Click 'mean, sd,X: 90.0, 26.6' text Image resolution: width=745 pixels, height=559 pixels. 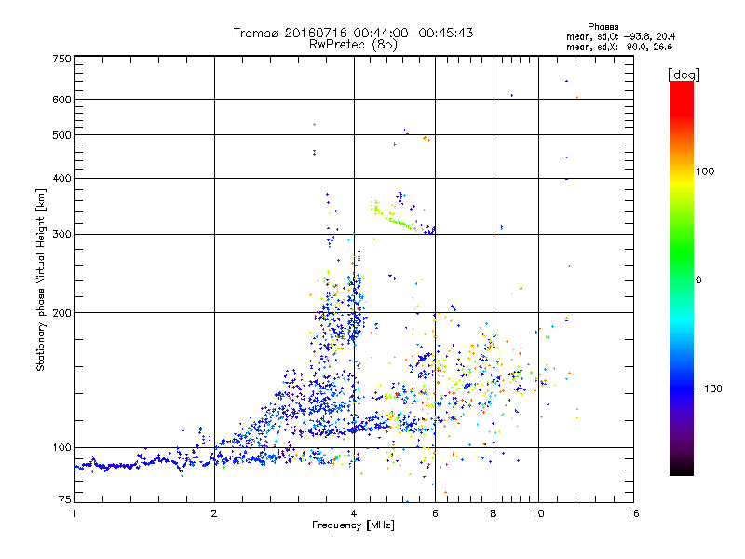[x=619, y=47]
